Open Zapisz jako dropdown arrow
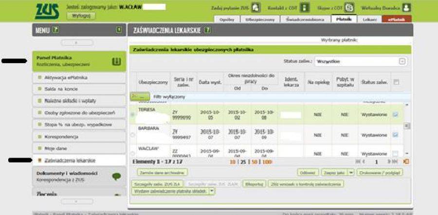The image size is (438, 215). [351, 172]
